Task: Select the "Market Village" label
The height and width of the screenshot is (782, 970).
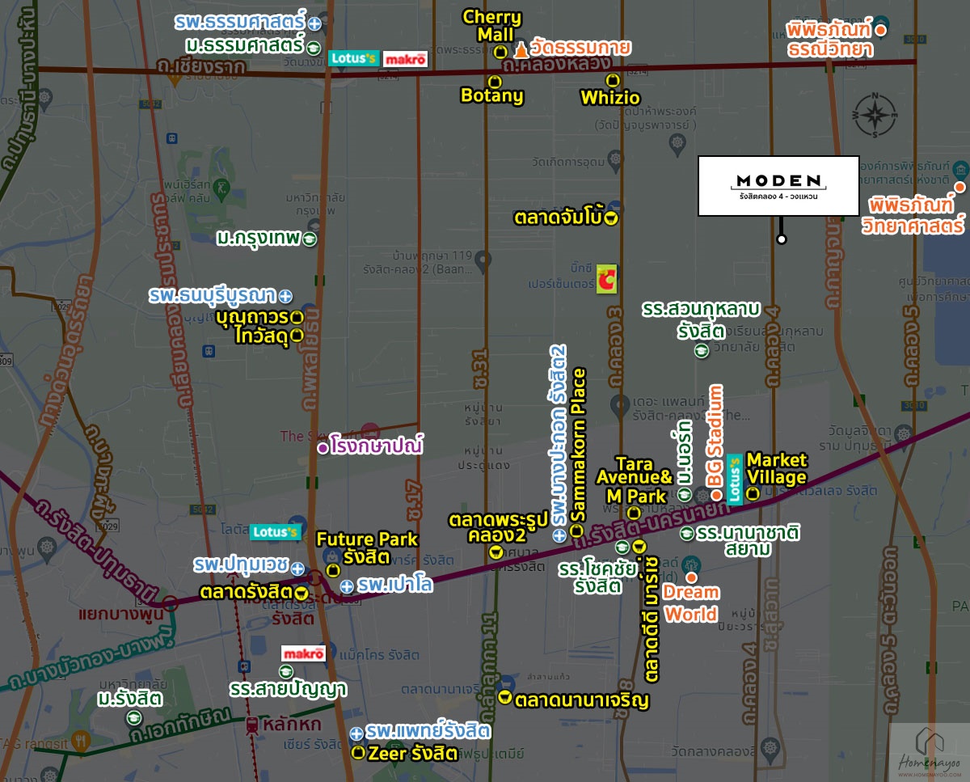Action: [776, 469]
